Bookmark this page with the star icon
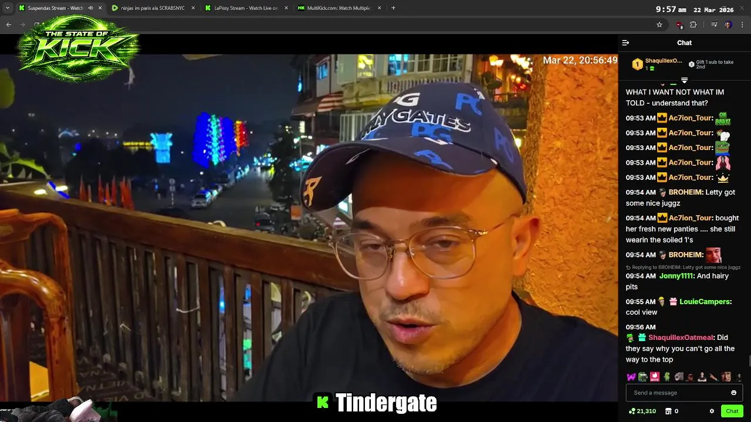 click(x=659, y=25)
